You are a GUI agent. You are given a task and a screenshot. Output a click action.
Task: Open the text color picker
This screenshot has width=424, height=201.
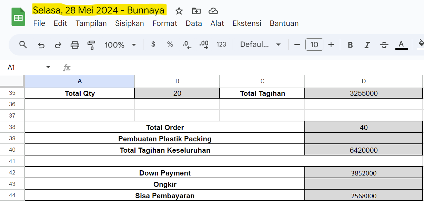[x=401, y=45]
